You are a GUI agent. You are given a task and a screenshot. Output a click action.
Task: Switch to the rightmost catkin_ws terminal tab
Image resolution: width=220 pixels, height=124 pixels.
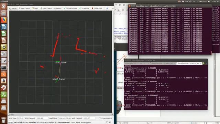(189, 63)
